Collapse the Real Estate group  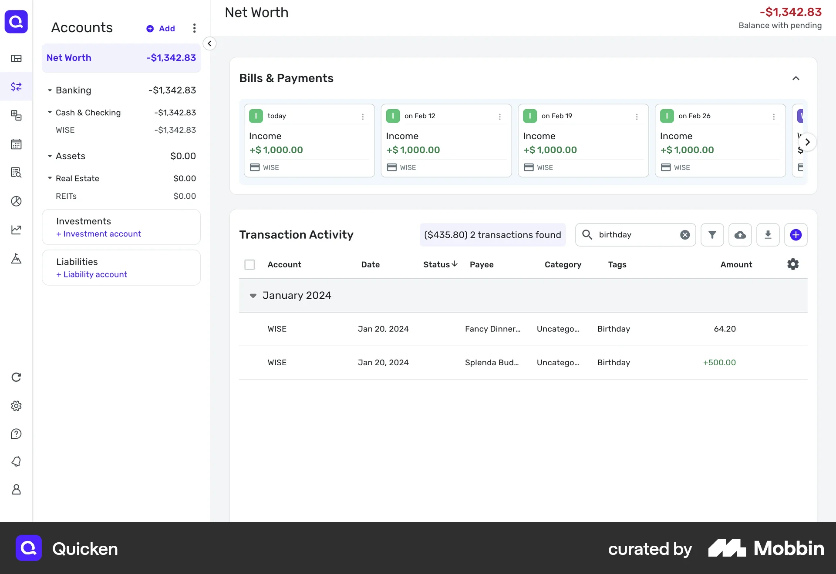(50, 178)
